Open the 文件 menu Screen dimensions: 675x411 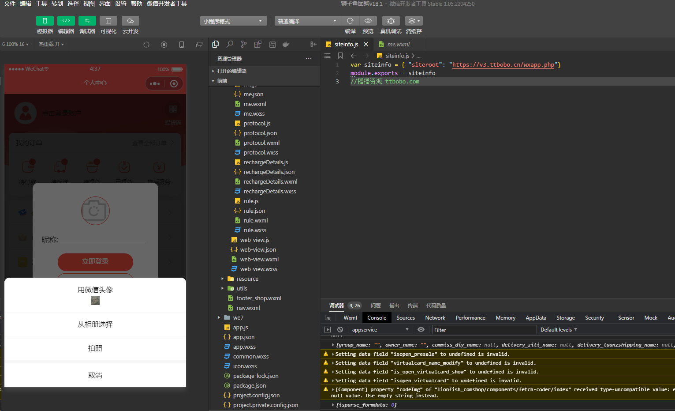pos(10,4)
